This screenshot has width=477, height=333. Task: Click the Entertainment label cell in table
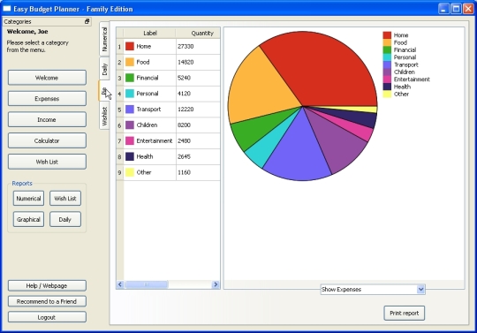(150, 140)
